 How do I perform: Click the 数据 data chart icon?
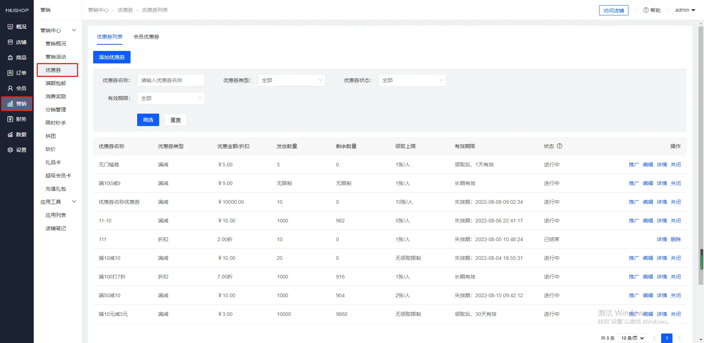pyautogui.click(x=10, y=134)
